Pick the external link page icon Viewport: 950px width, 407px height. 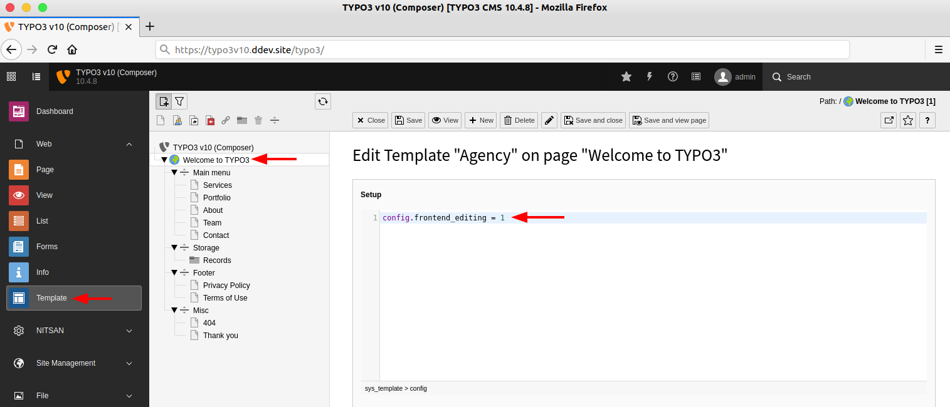click(226, 120)
